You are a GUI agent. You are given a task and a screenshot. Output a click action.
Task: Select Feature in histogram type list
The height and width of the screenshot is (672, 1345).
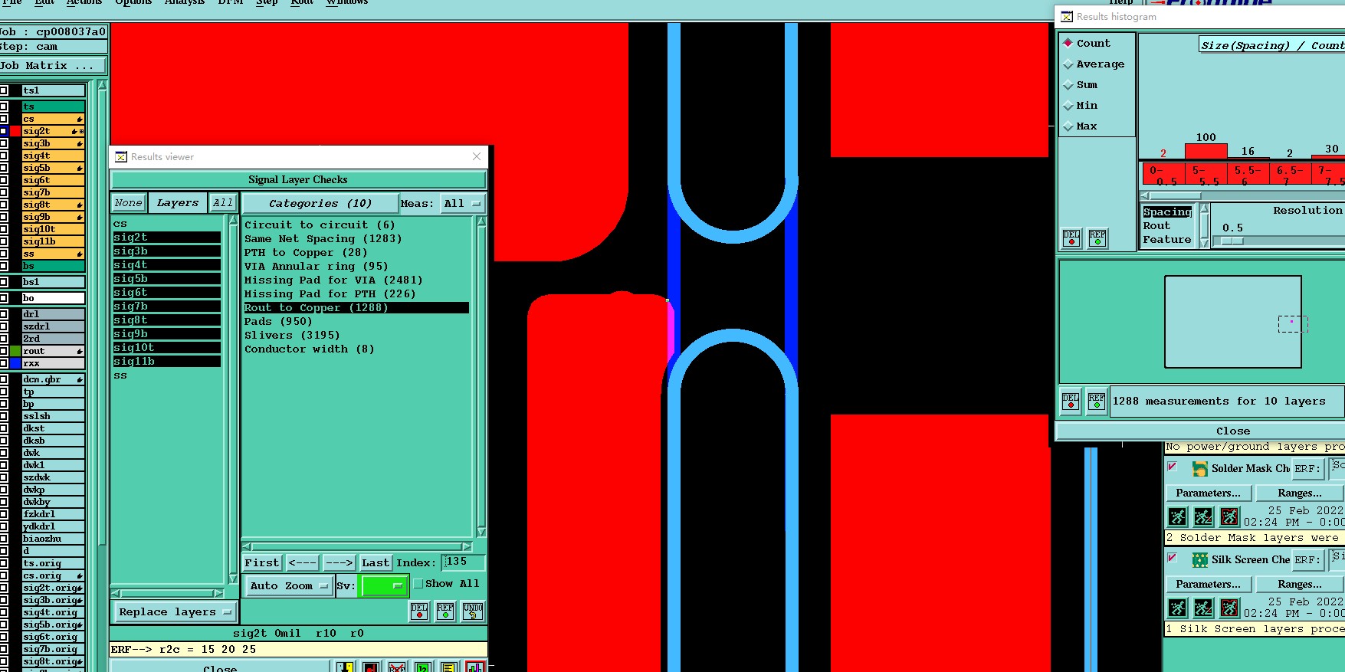tap(1168, 240)
